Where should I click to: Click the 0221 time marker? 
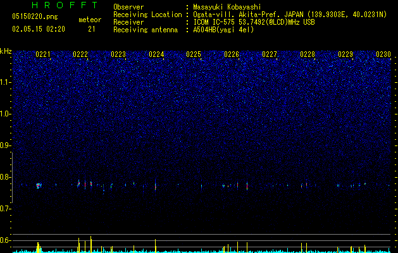click(43, 54)
